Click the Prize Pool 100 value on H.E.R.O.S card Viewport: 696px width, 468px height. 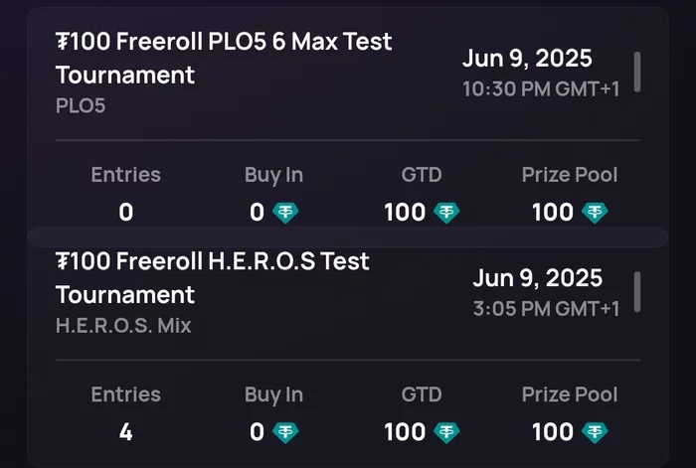[x=553, y=432]
